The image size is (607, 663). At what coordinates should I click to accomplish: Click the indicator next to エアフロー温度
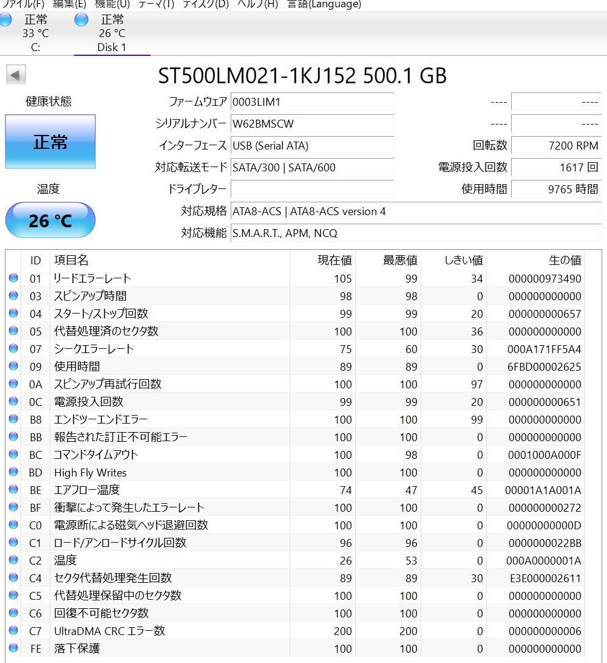13,490
